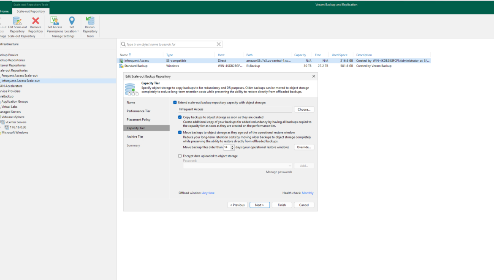The image size is (494, 280).
Task: Select VMware vSphere in the tree
Action: pos(13,117)
